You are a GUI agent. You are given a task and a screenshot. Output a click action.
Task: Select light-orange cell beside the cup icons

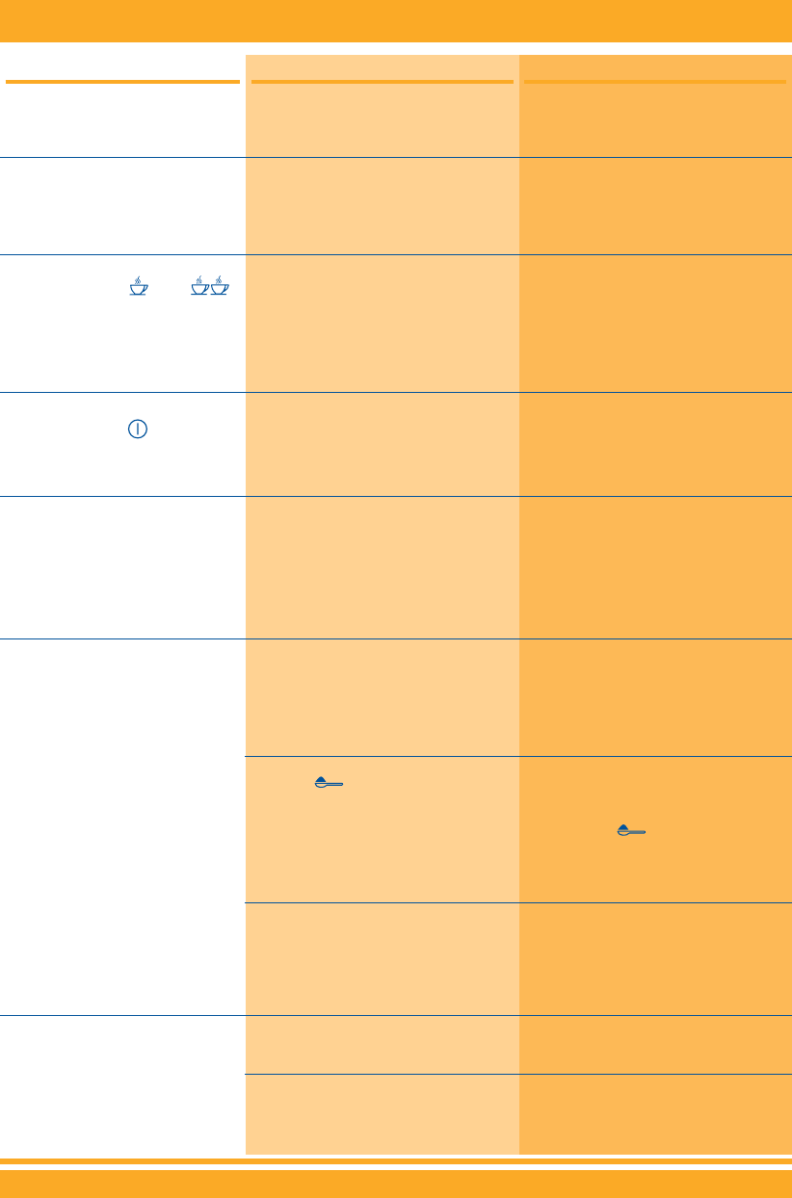[x=382, y=324]
